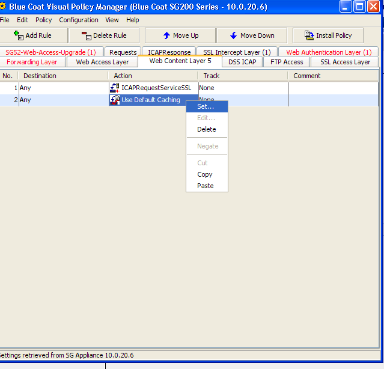Click the Install Policy button label
The width and height of the screenshot is (384, 369).
(334, 35)
